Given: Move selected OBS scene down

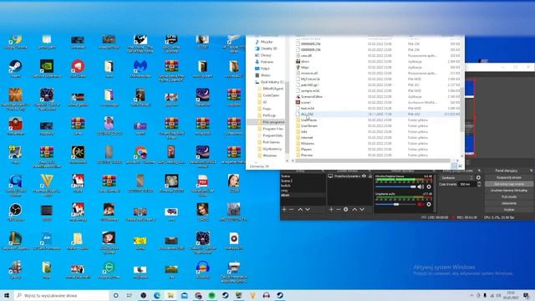Looking at the screenshot, I should (x=308, y=209).
